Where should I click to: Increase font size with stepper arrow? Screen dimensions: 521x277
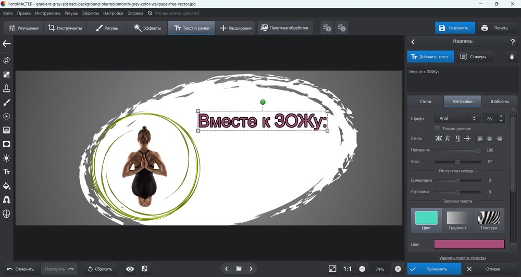click(501, 116)
